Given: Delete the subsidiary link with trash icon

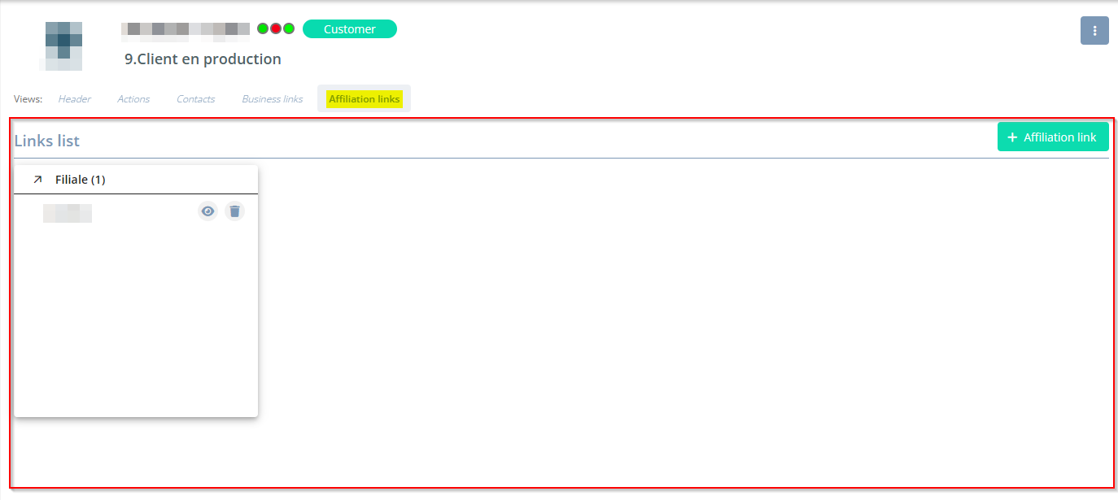Looking at the screenshot, I should tap(234, 211).
